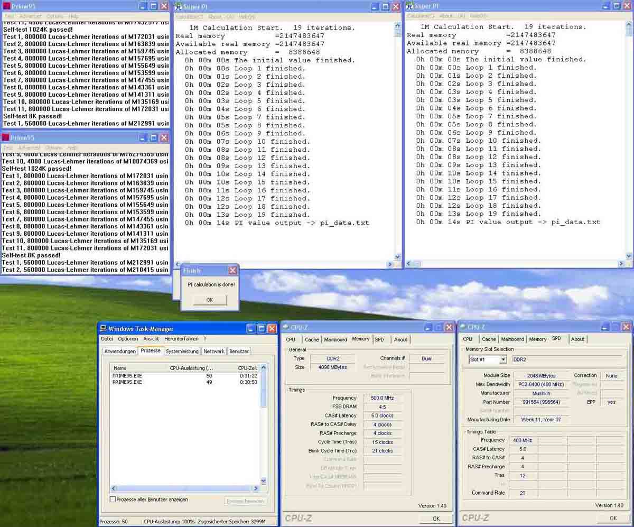This screenshot has width=634, height=527.
Task: Click scroll-right arrow in left Super PI window
Action: [390, 264]
